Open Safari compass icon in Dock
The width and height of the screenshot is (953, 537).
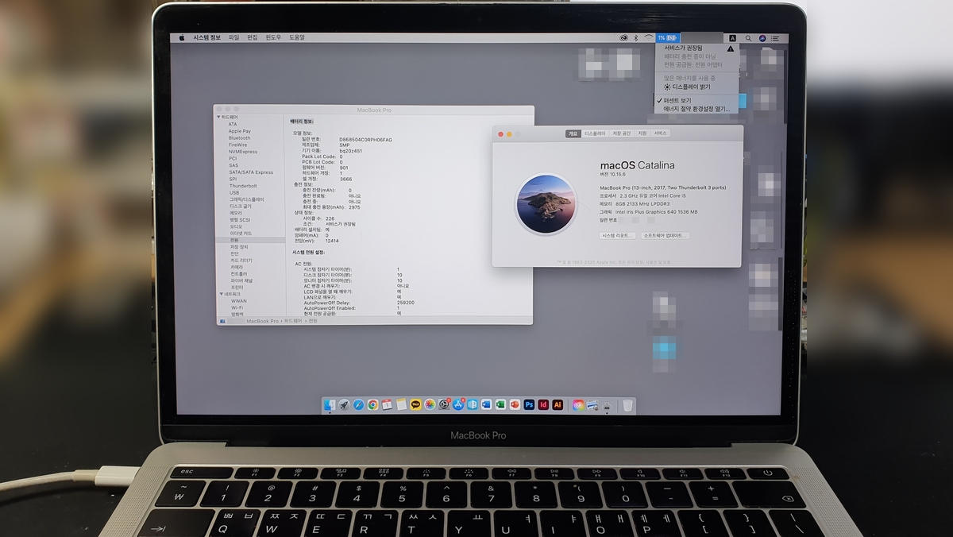(x=359, y=405)
